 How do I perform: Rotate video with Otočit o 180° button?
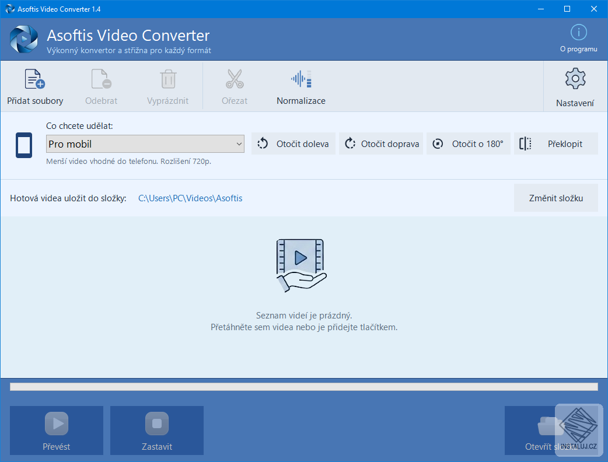coord(469,144)
